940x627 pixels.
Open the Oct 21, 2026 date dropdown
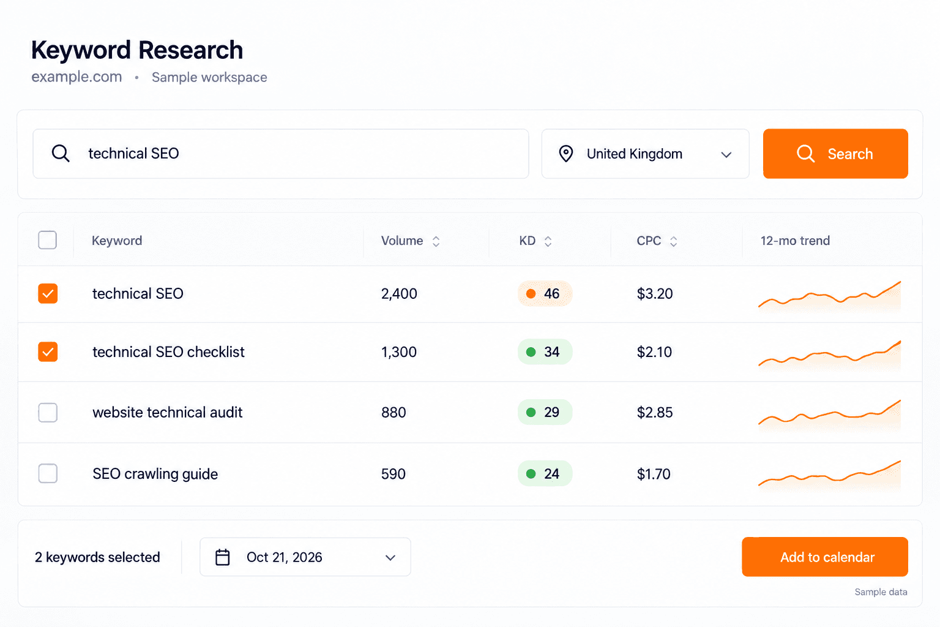[305, 557]
